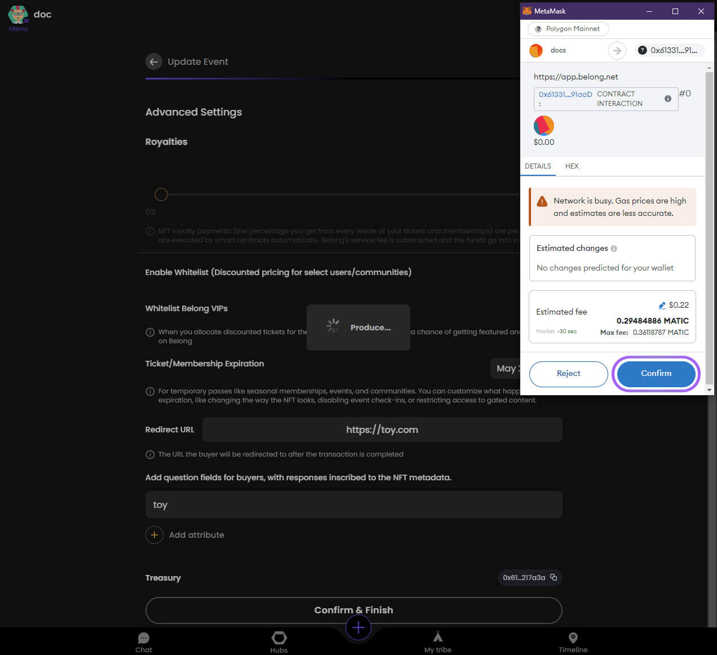Click the back arrow beside Update Event
The width and height of the screenshot is (717, 655).
154,61
